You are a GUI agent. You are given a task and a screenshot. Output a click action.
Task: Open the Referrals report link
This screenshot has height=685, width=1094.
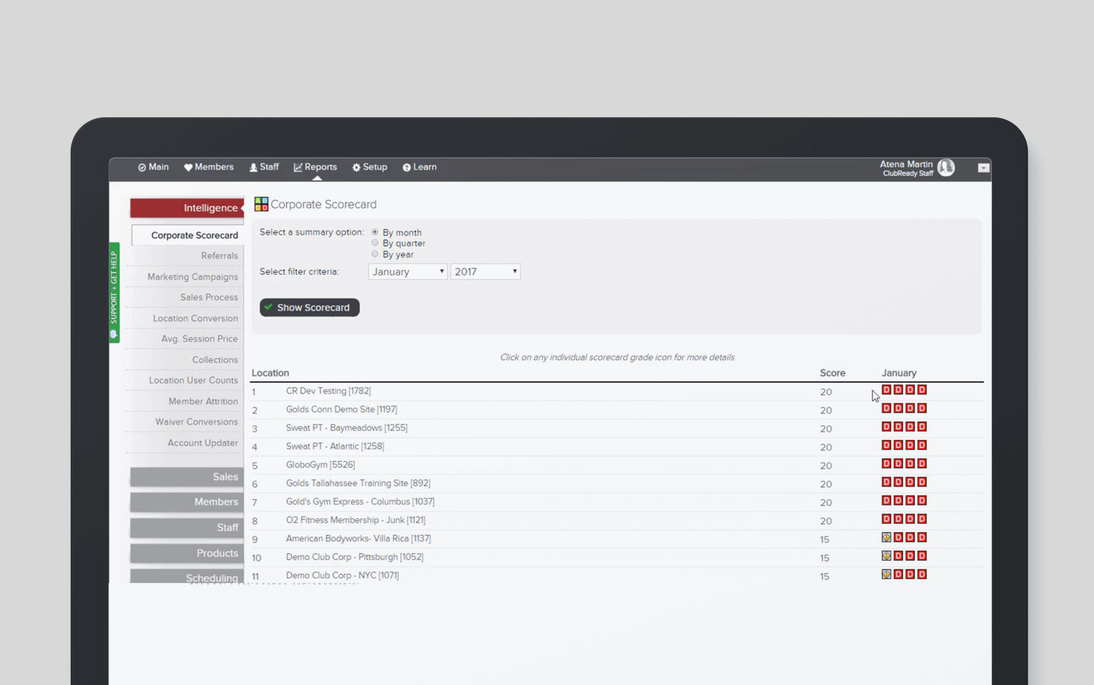pos(219,256)
